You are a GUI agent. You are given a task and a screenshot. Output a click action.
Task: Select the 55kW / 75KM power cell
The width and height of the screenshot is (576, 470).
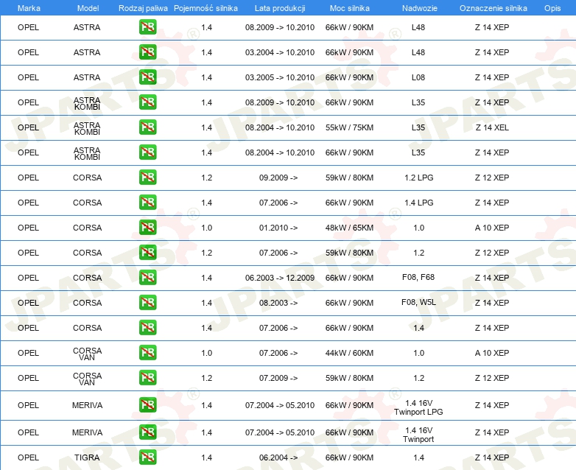[349, 127]
